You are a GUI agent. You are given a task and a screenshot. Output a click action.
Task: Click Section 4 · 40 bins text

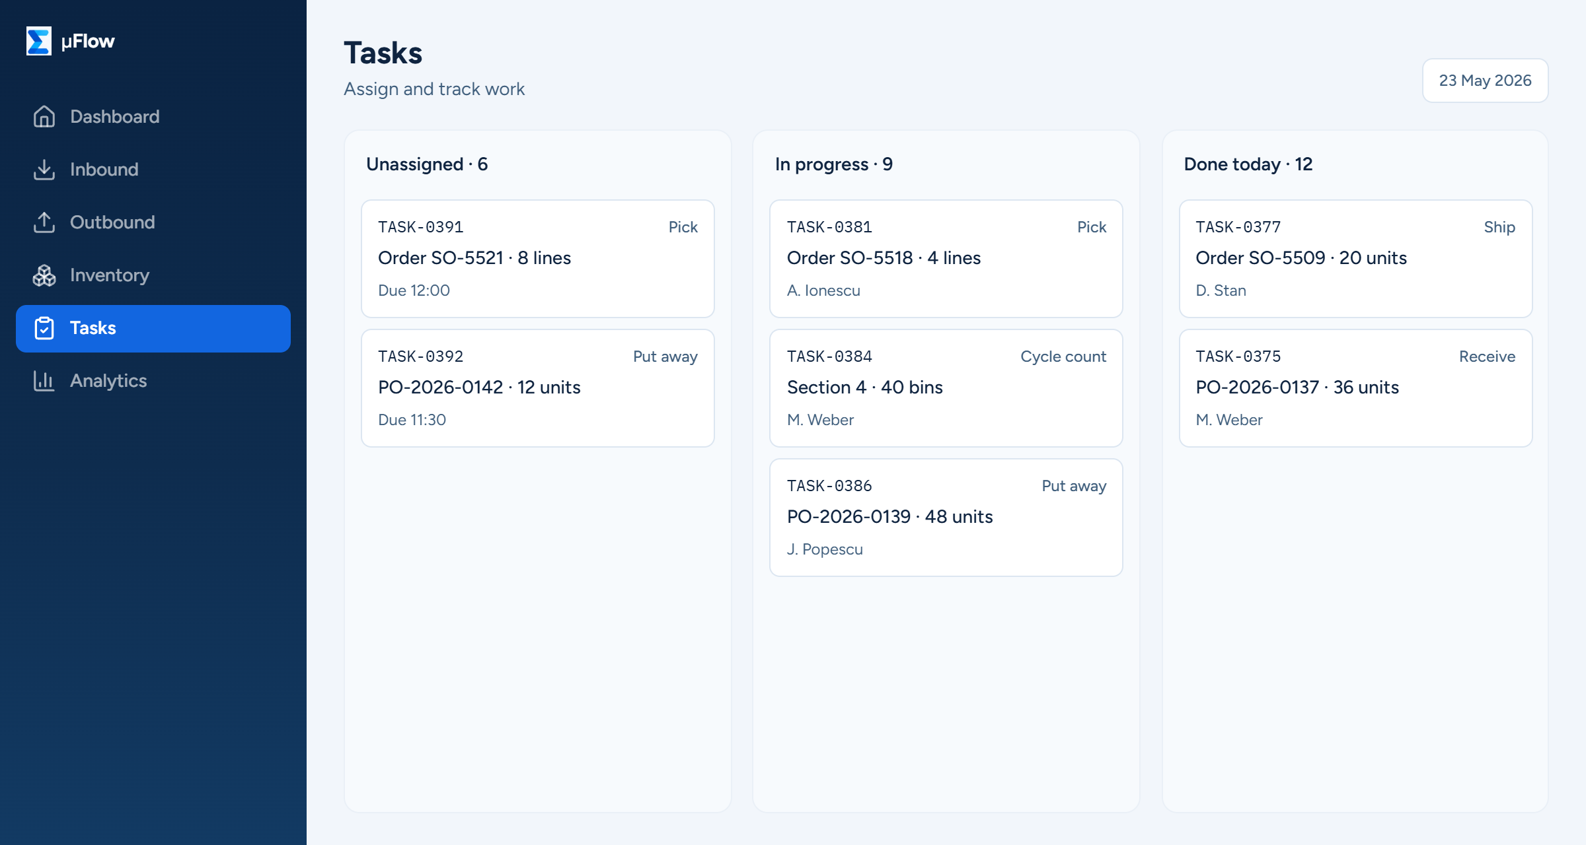tap(865, 388)
